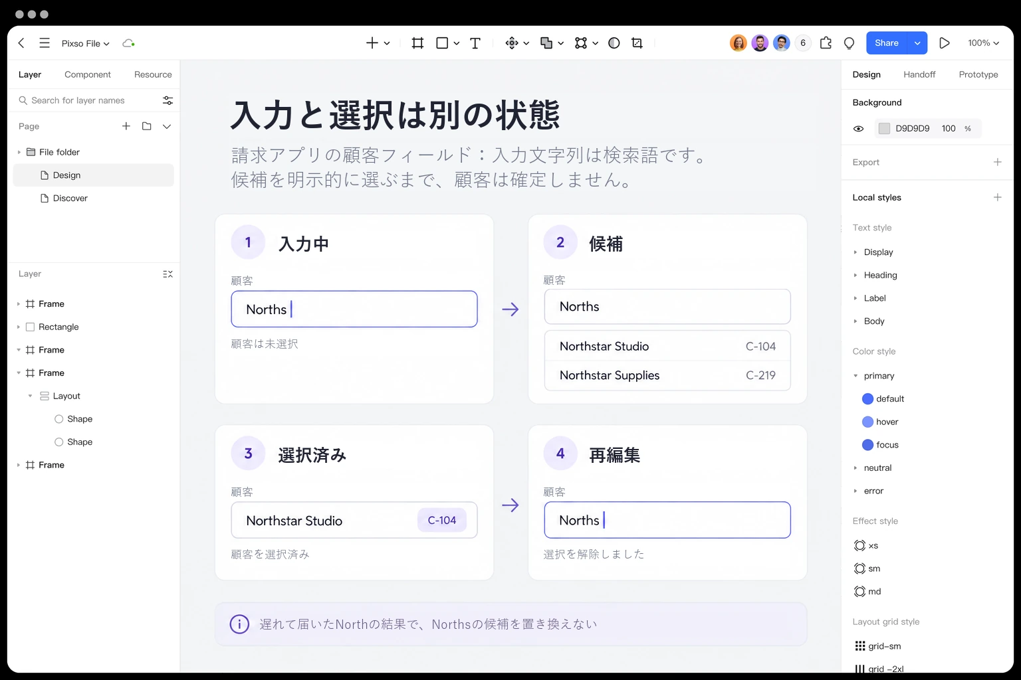
Task: Select the primary hover color style
Action: (880, 422)
